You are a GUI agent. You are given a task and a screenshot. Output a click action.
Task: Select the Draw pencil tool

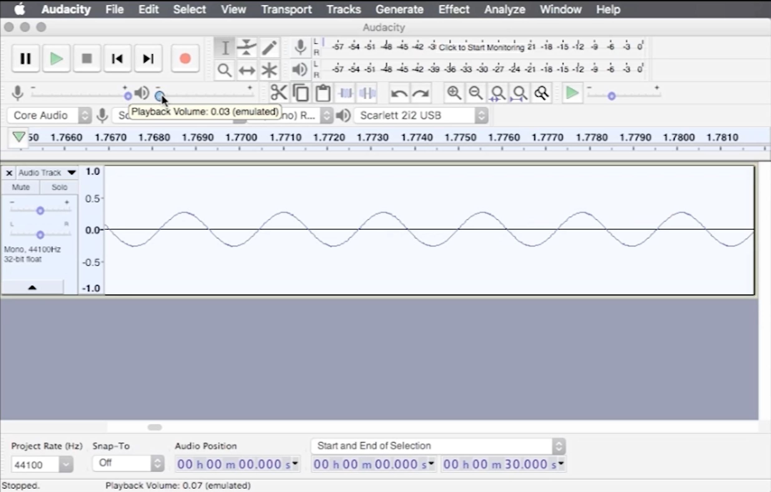tap(269, 48)
